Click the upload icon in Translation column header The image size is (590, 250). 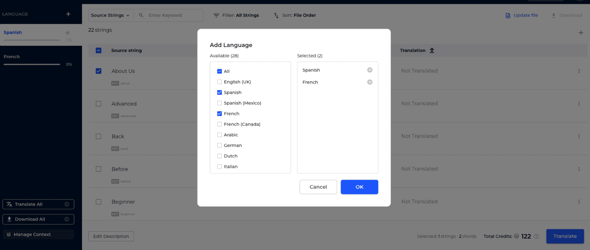pos(432,50)
